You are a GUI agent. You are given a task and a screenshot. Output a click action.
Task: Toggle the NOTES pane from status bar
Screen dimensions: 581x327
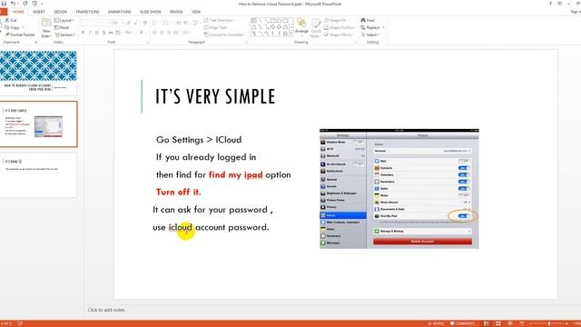(x=436, y=323)
